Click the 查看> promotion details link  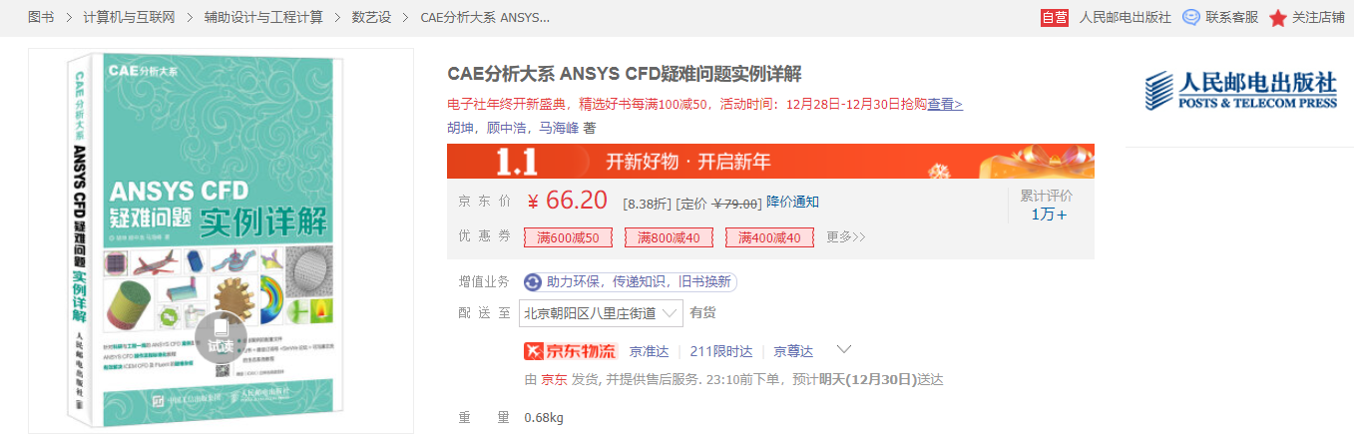pos(945,104)
